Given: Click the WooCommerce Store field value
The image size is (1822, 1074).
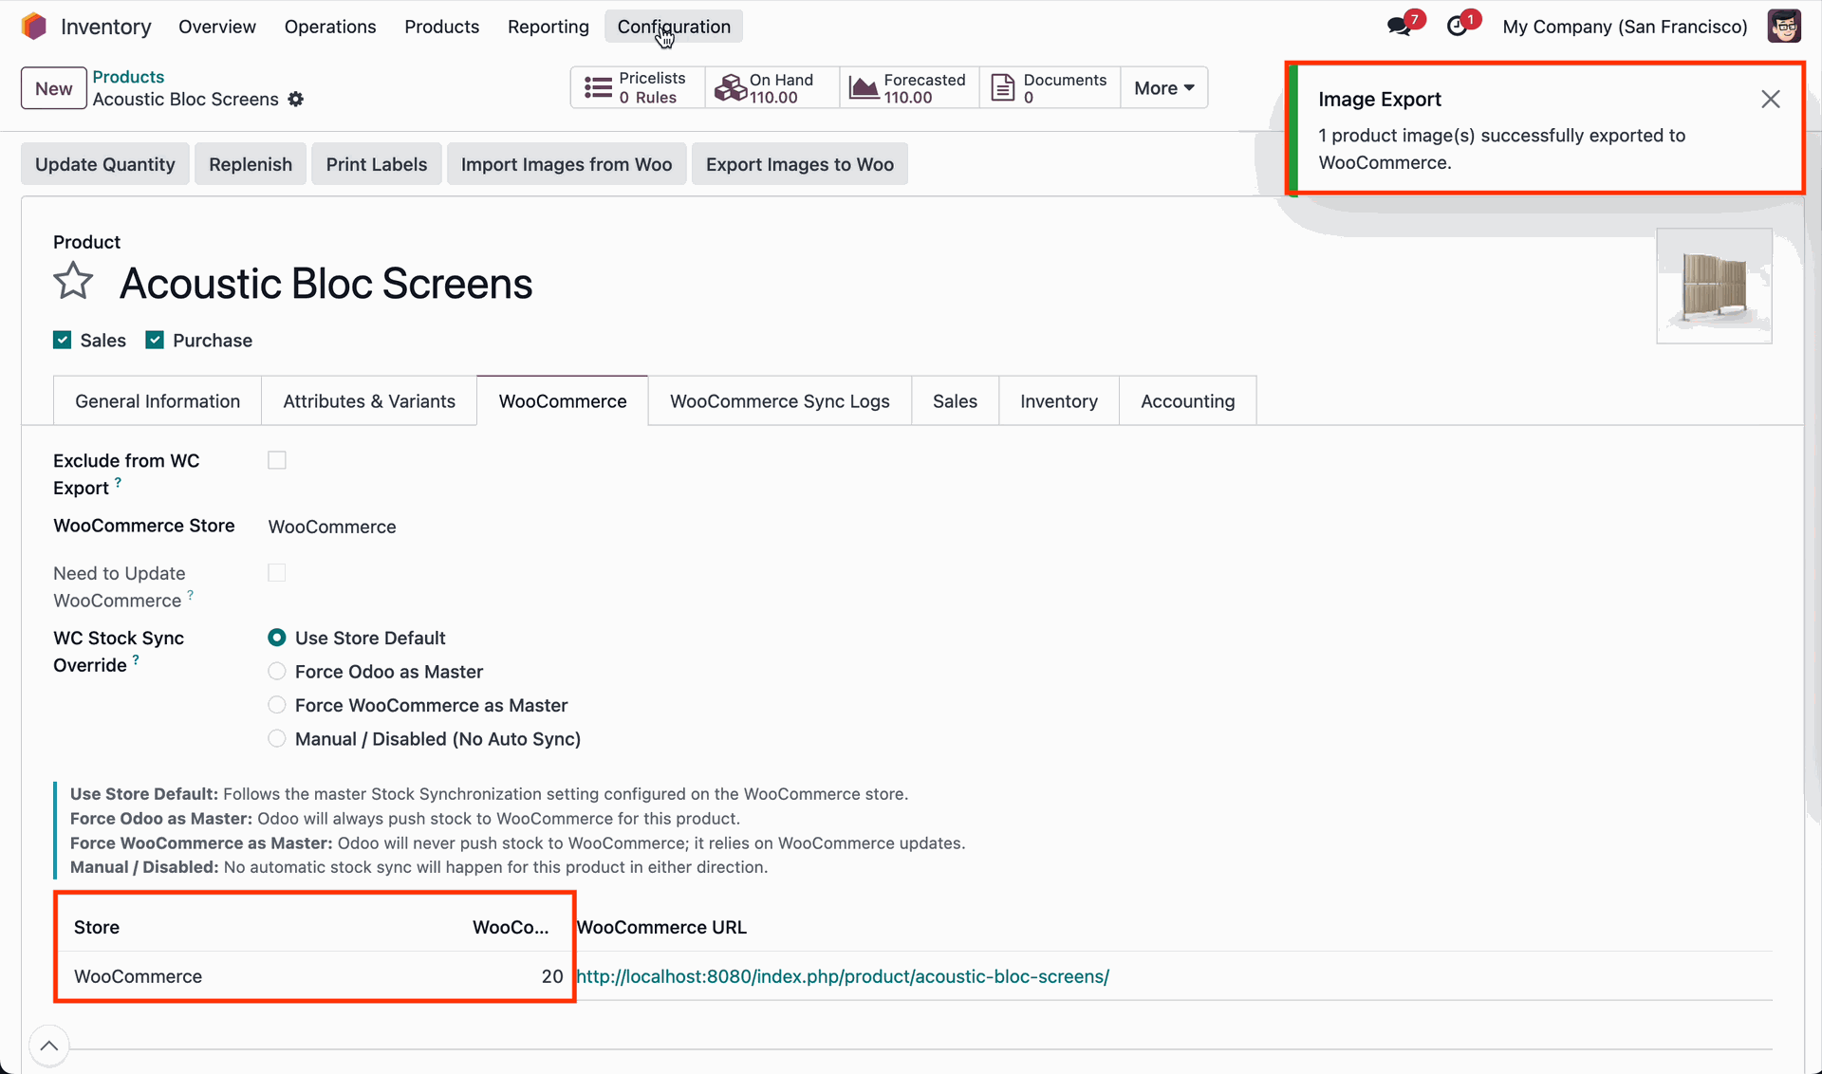Looking at the screenshot, I should (x=332, y=527).
